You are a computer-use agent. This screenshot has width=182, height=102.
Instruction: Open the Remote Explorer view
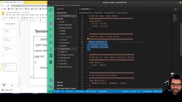click(x=51, y=36)
